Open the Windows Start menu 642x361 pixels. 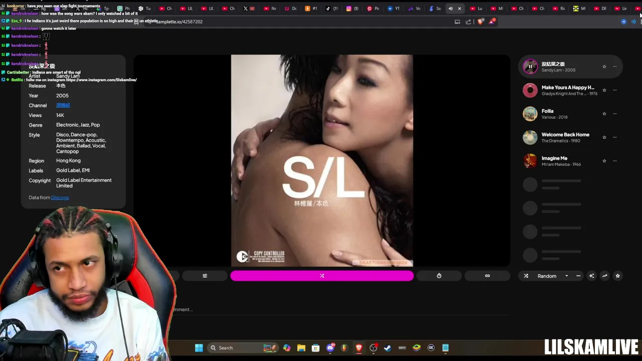tap(199, 348)
